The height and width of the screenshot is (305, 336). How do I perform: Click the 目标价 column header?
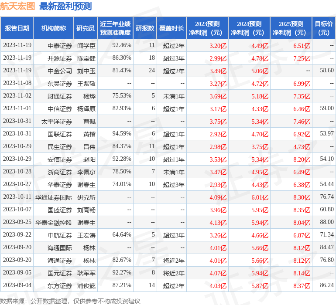click(324, 28)
